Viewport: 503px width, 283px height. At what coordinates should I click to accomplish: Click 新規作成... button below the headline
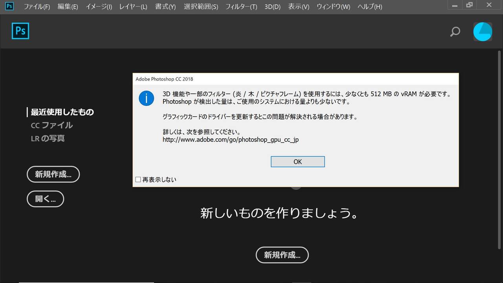(282, 255)
